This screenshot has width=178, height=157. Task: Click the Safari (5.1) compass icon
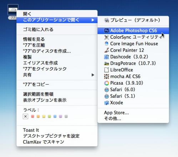pyautogui.click(x=107, y=96)
